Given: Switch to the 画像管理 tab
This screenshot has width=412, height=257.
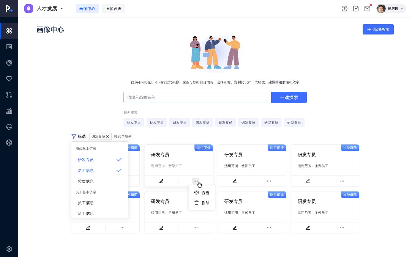Looking at the screenshot, I should [113, 8].
